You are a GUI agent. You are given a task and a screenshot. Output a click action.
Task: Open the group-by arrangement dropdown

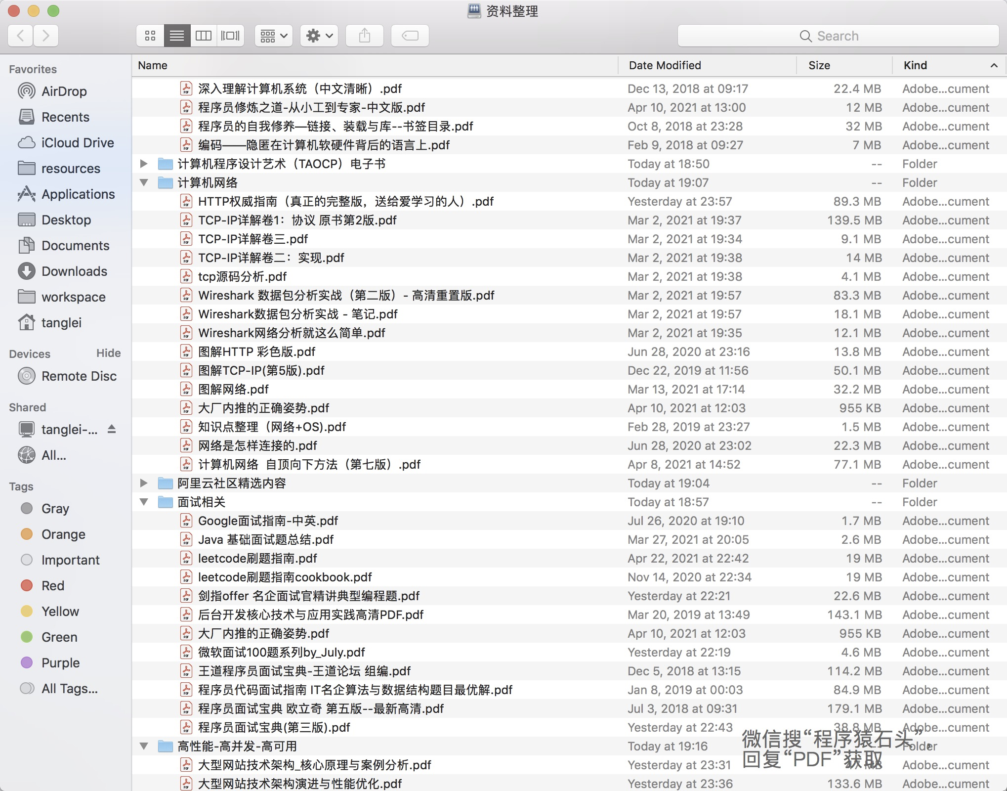coord(273,36)
